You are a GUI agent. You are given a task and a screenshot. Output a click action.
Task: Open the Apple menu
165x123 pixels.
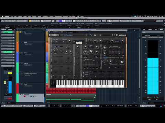[2, 16]
